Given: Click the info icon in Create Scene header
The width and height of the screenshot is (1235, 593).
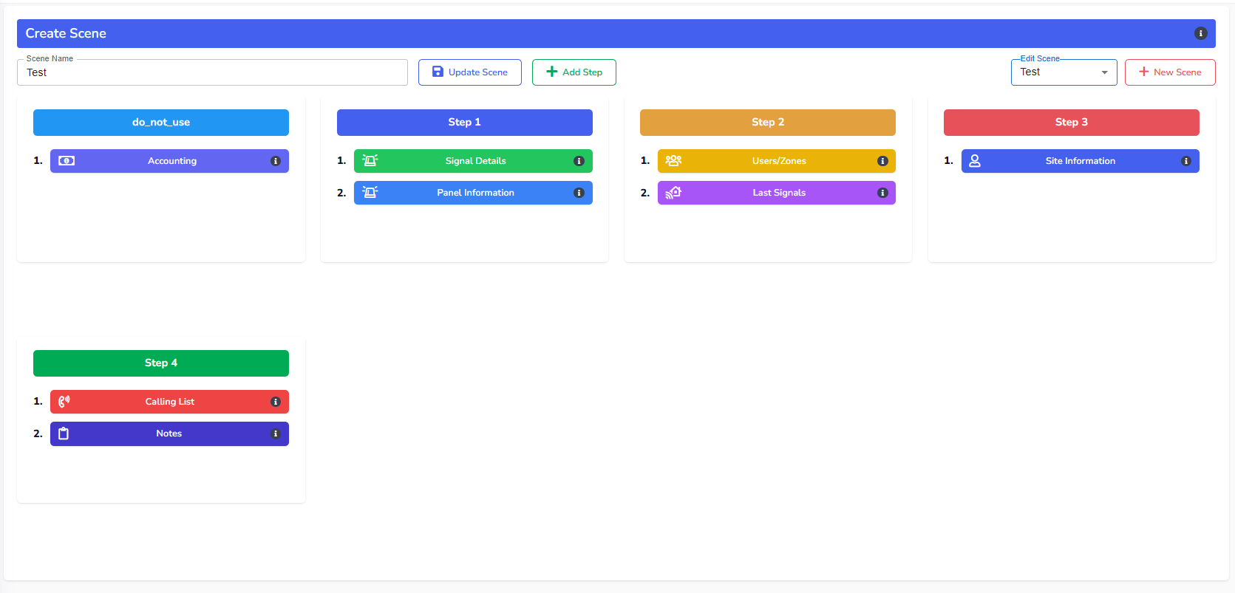Looking at the screenshot, I should click(x=1200, y=33).
